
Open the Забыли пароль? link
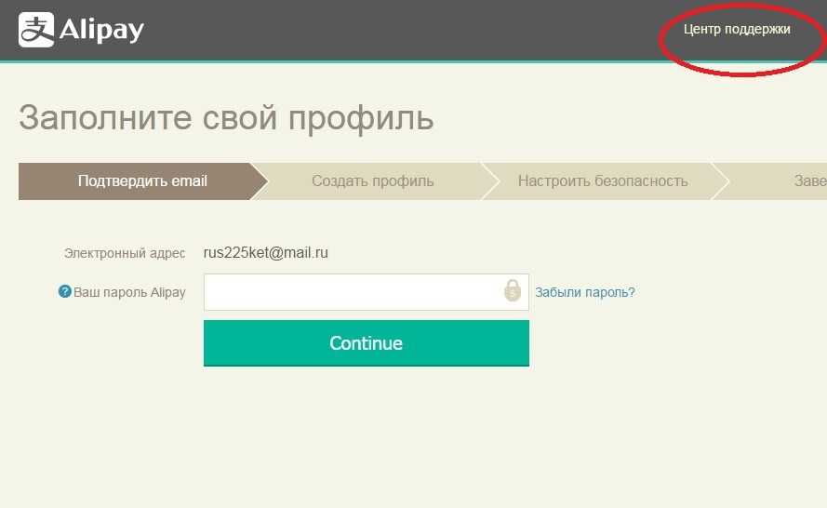(584, 292)
